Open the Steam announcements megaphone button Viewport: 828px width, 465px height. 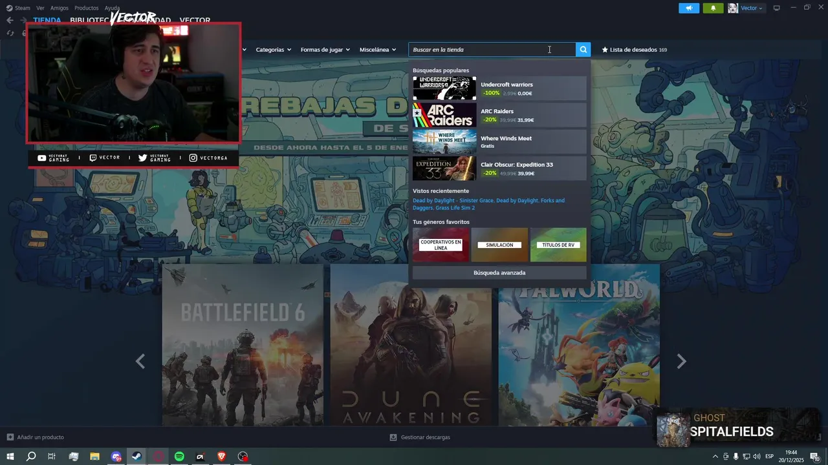(689, 8)
